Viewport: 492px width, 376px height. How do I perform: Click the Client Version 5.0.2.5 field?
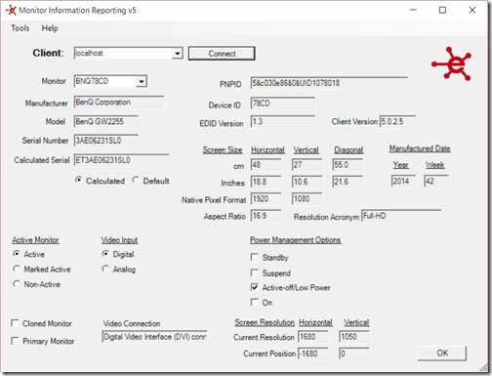[398, 121]
